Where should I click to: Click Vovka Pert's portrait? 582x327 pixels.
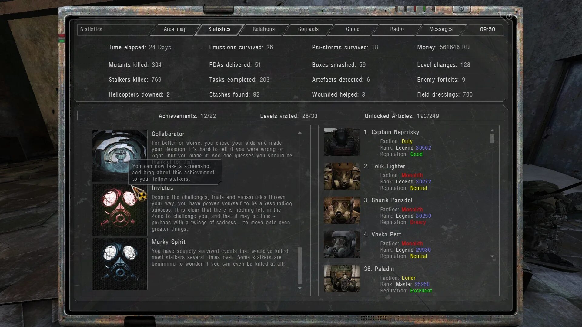point(342,244)
